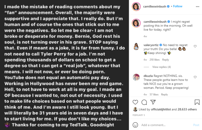Expand View replies (4)
Viewport: 202px width, 130px height.
tap(162, 67)
